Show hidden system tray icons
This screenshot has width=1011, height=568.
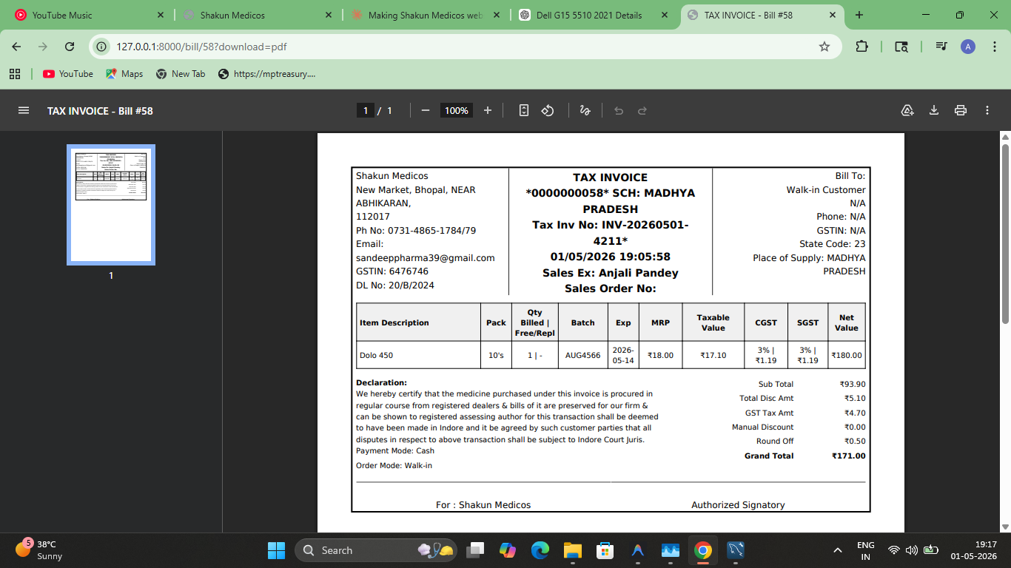click(x=838, y=550)
